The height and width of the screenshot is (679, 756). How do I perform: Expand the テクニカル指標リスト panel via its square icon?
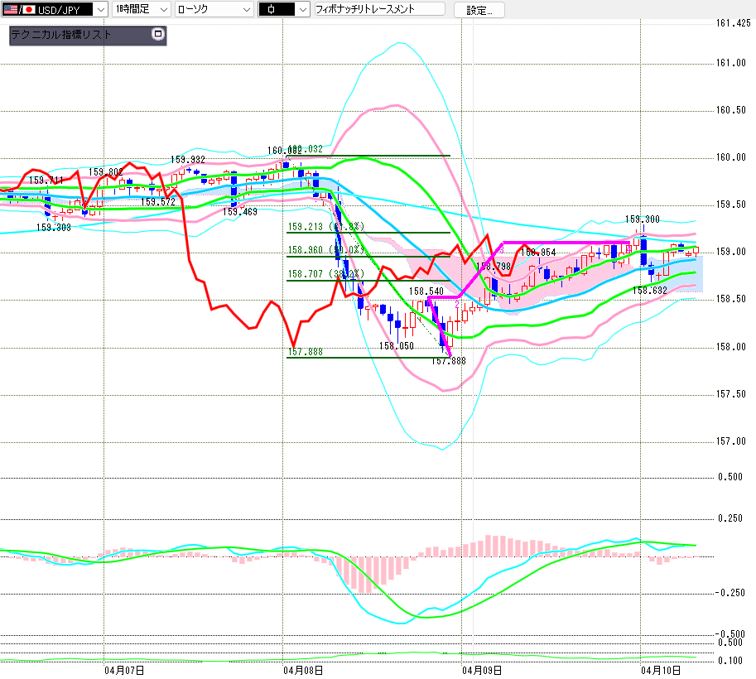tap(158, 35)
